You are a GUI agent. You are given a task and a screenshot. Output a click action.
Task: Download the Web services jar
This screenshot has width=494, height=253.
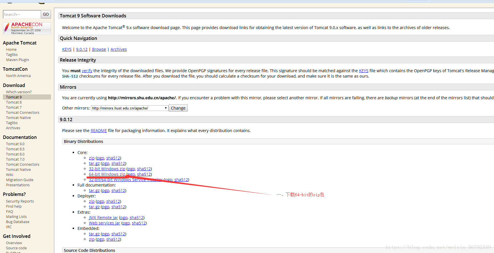(x=104, y=223)
